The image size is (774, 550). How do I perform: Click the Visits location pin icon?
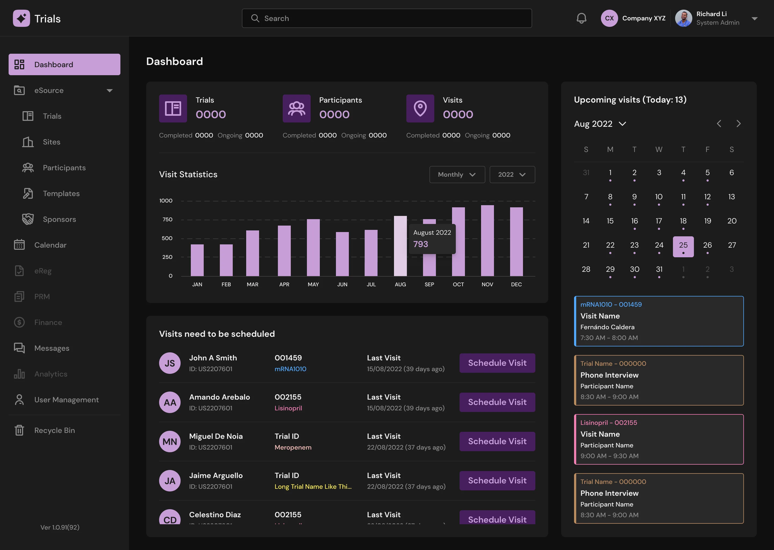420,108
